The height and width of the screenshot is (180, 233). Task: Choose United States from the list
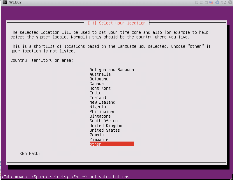[x=112, y=130]
